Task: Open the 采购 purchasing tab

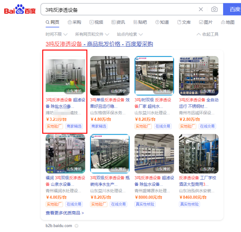Action: (x=74, y=22)
